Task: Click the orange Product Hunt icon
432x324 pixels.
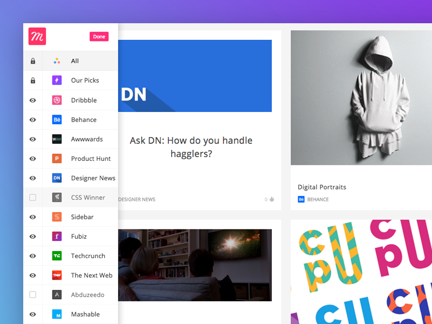Action: point(57,158)
